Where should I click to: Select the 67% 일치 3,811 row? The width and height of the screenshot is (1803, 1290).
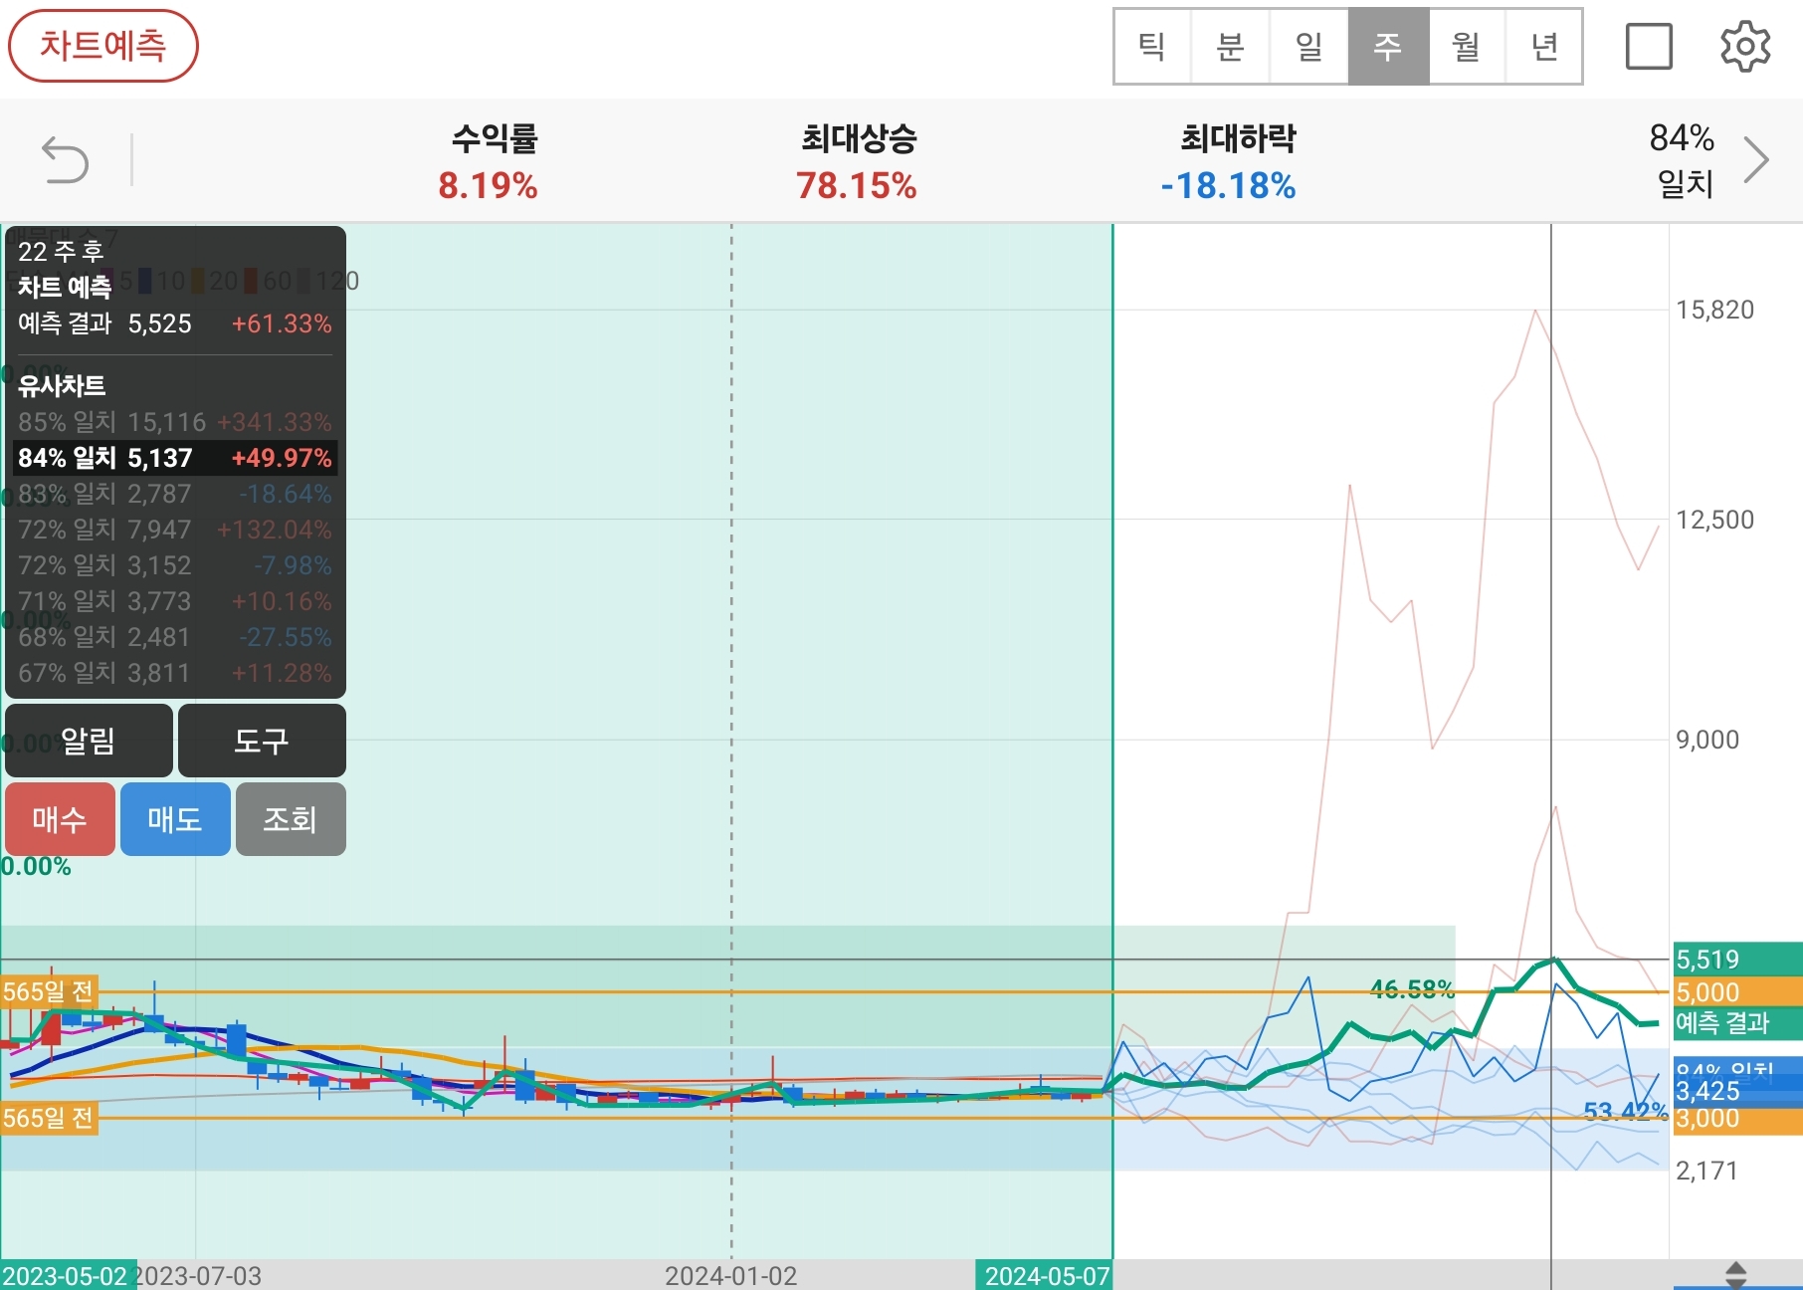175,673
